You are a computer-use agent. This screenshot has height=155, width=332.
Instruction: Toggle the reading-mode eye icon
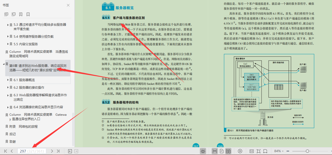click(x=203, y=151)
